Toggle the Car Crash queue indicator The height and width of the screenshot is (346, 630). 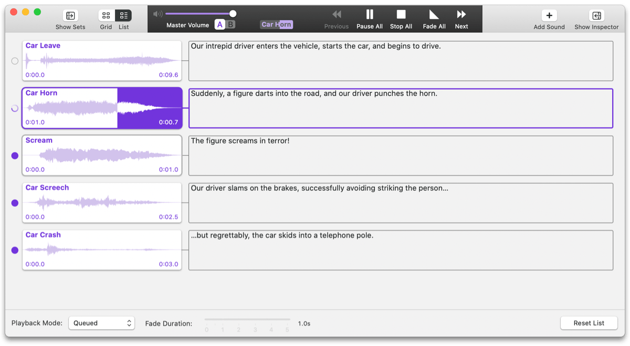[15, 250]
